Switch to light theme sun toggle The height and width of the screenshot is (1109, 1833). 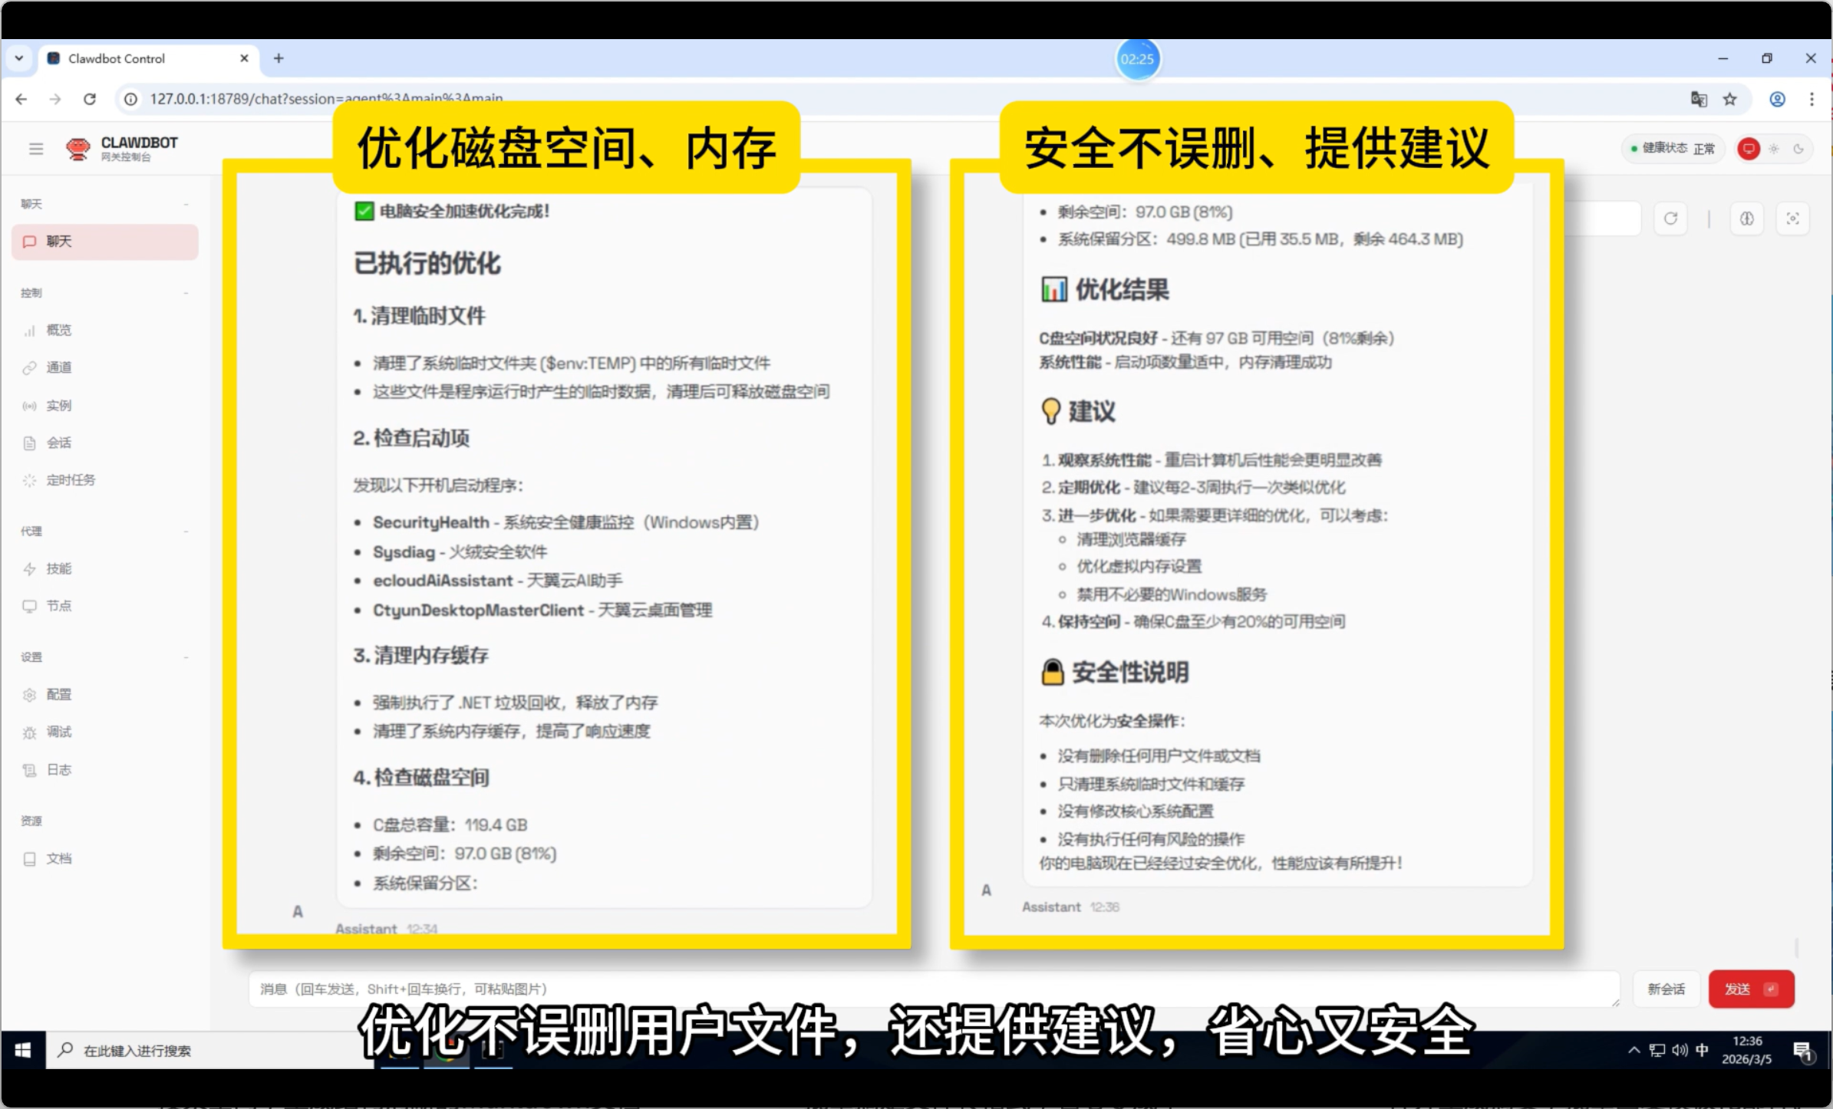tap(1774, 149)
